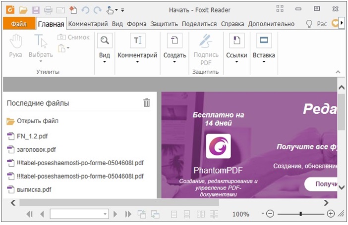The image size is (348, 225).
Task: Send by email with the envelope icon
Action: point(60,10)
